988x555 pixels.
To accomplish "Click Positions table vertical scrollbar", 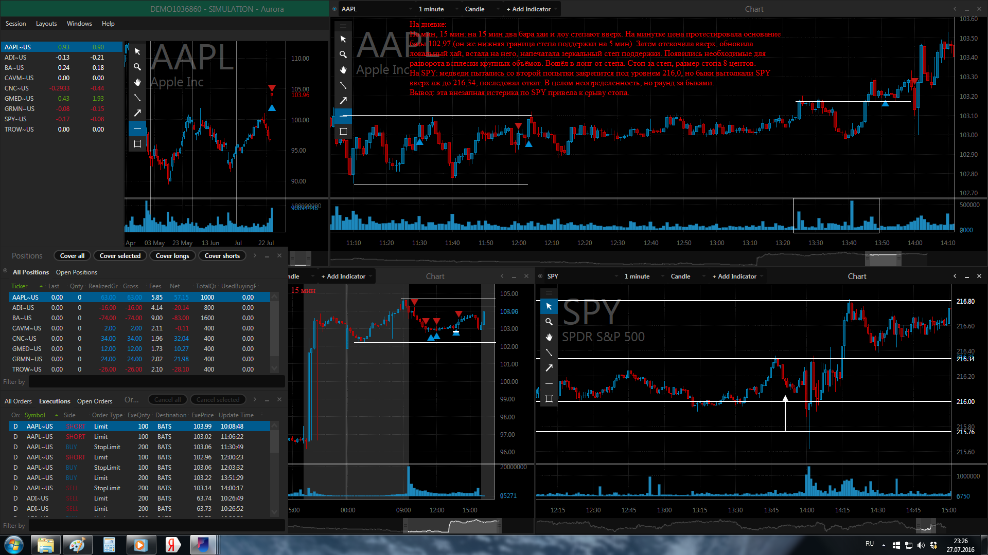I will [x=274, y=332].
